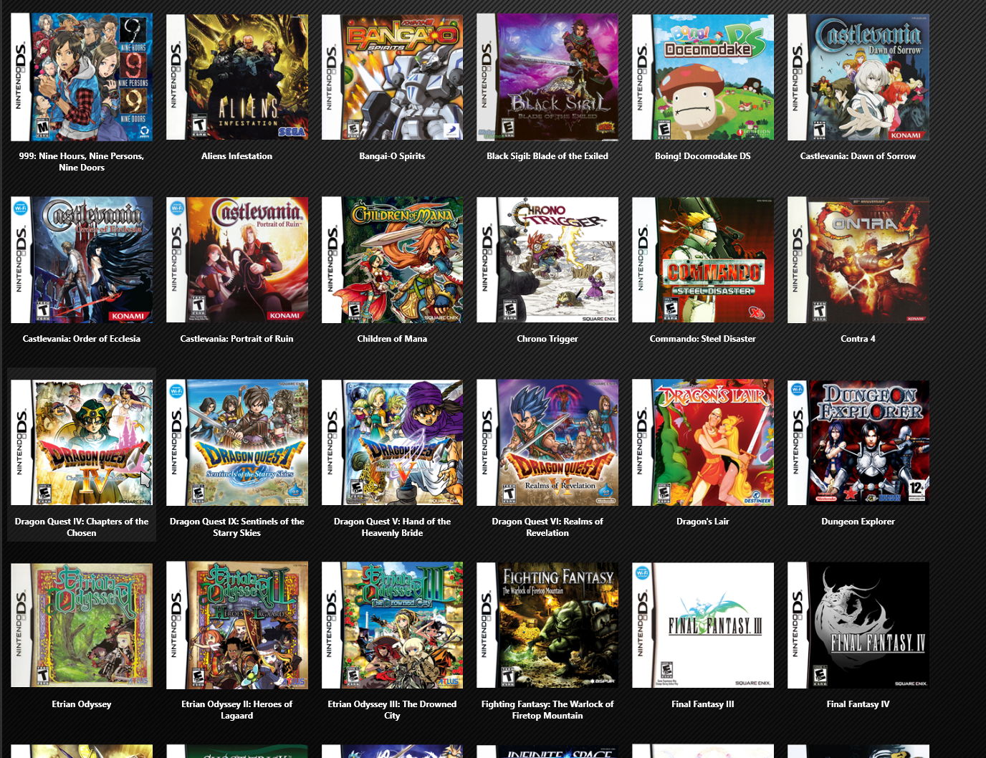Click 'Black Sigil: Blade of the Exiled' label
This screenshot has height=758, width=986.
547,156
